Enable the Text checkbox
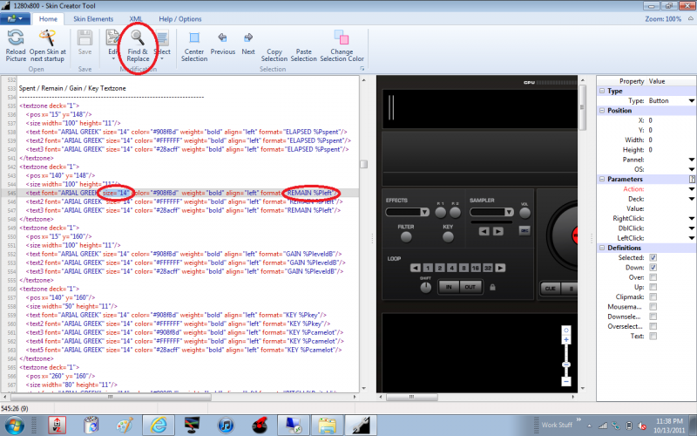Image resolution: width=697 pixels, height=436 pixels. tap(653, 336)
